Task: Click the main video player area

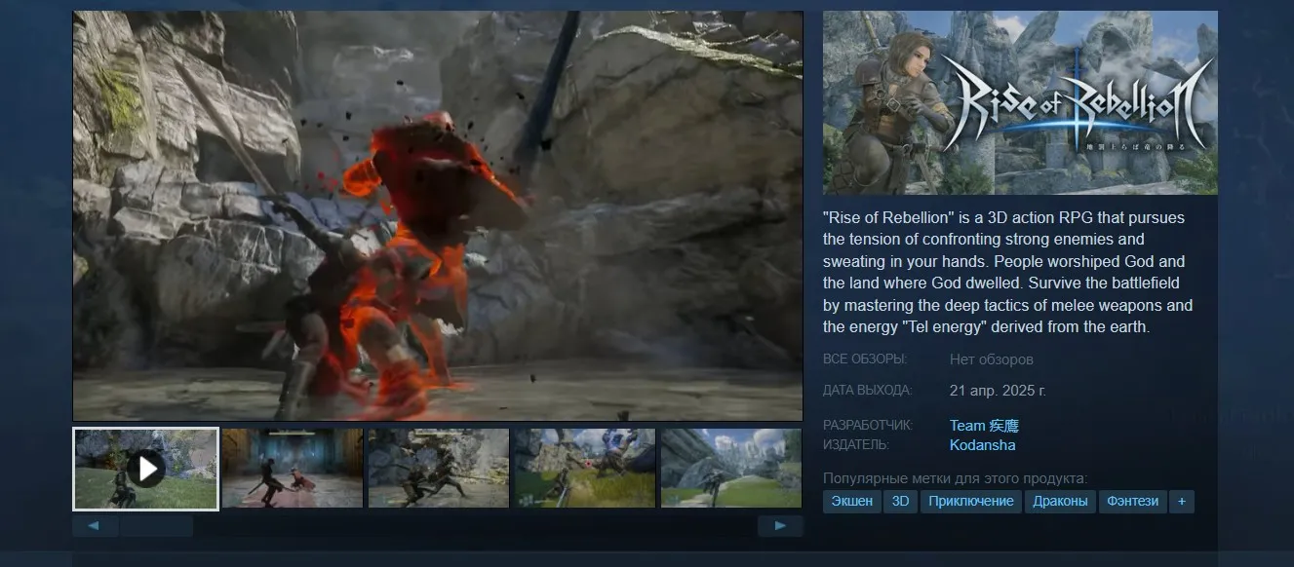Action: (438, 215)
